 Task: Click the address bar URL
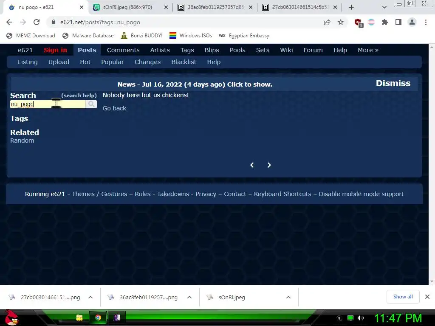tap(100, 22)
